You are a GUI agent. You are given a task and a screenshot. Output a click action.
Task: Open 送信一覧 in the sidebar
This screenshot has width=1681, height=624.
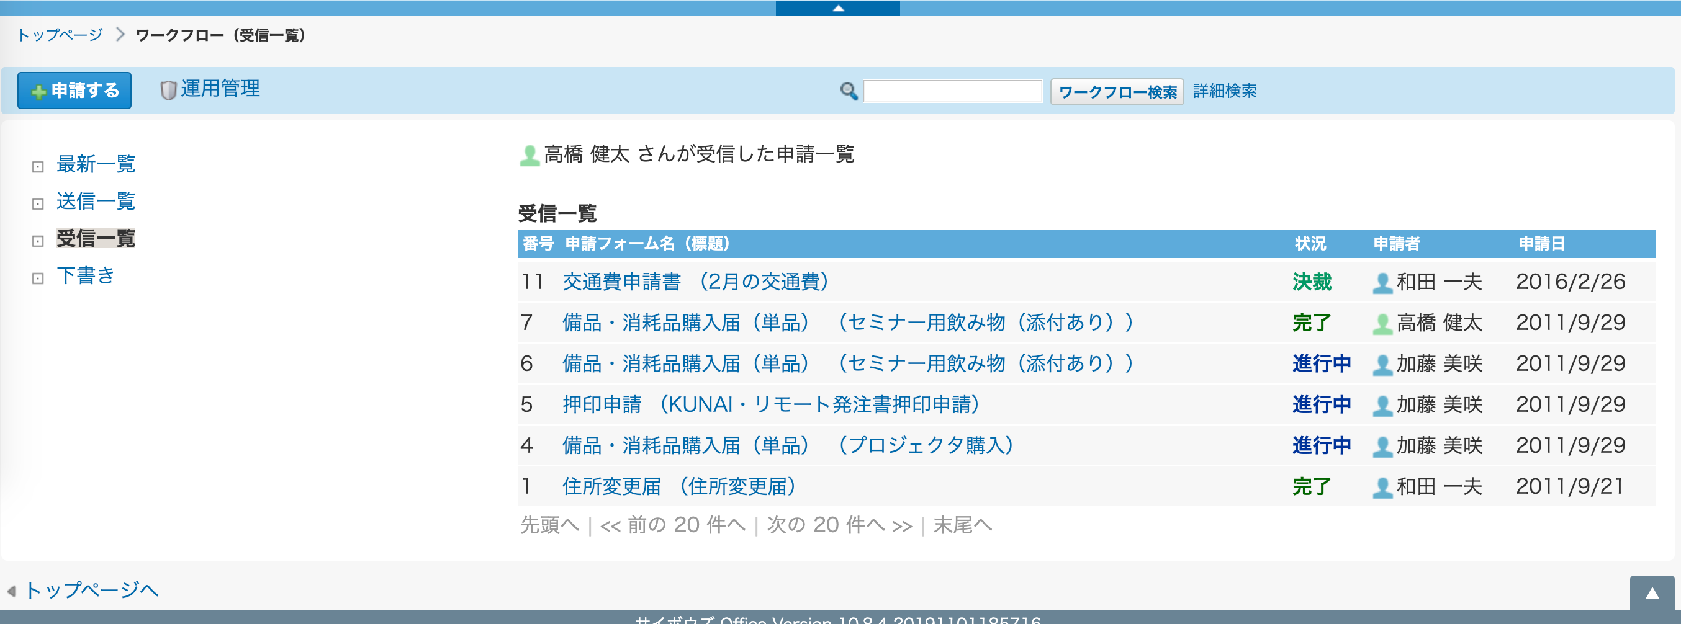click(x=96, y=201)
